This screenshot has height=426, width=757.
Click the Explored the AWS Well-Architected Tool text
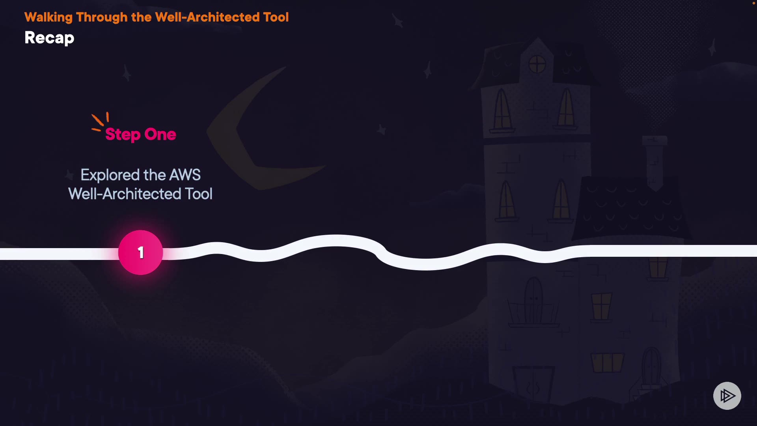click(140, 184)
